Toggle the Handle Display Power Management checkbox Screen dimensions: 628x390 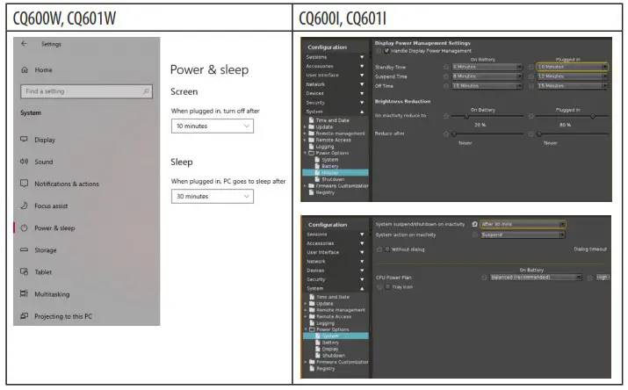click(x=386, y=51)
